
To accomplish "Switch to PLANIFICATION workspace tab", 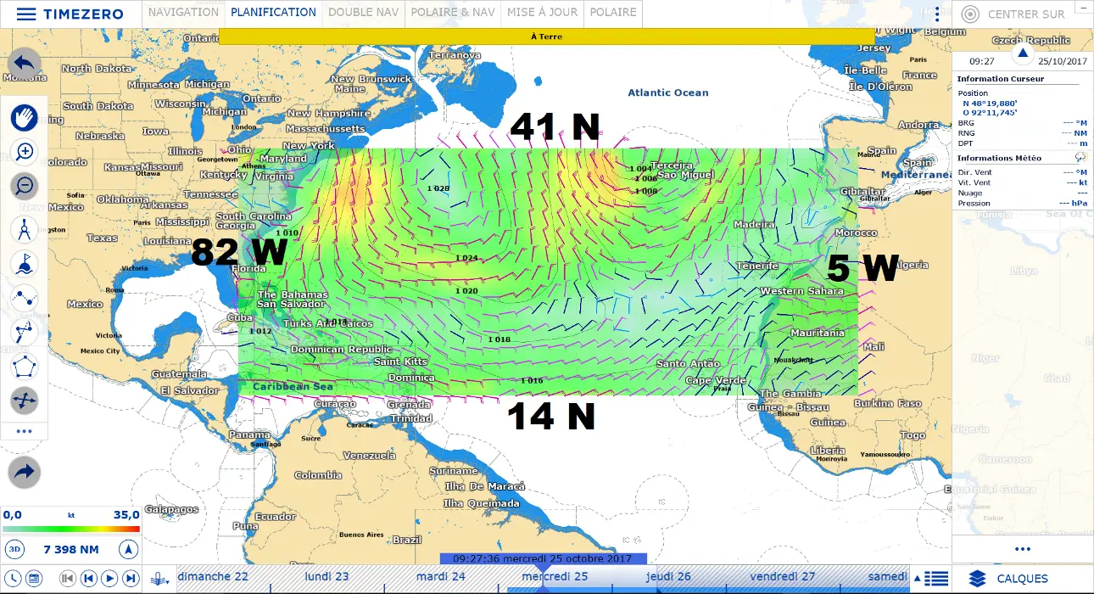I will [x=273, y=13].
